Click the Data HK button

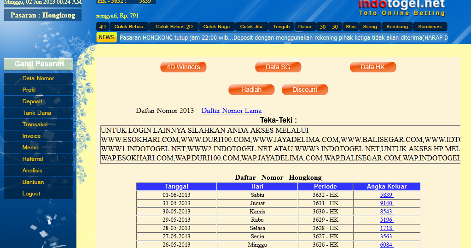(373, 67)
